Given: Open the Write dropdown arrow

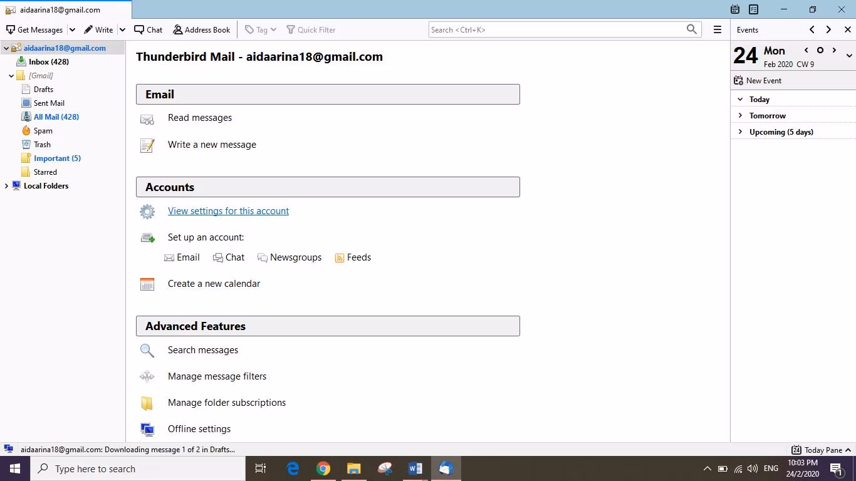Looking at the screenshot, I should click(x=122, y=29).
